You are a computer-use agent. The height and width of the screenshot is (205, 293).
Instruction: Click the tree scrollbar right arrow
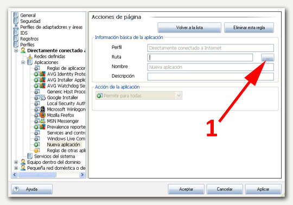click(x=82, y=175)
